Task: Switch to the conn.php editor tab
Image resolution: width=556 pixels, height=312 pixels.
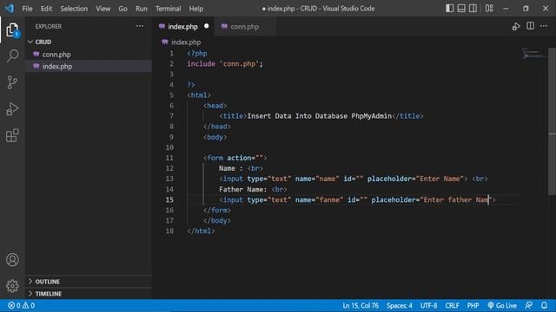Action: tap(245, 27)
